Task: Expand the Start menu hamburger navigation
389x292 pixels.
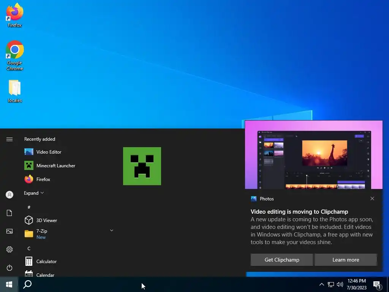Action: pyautogui.click(x=9, y=139)
